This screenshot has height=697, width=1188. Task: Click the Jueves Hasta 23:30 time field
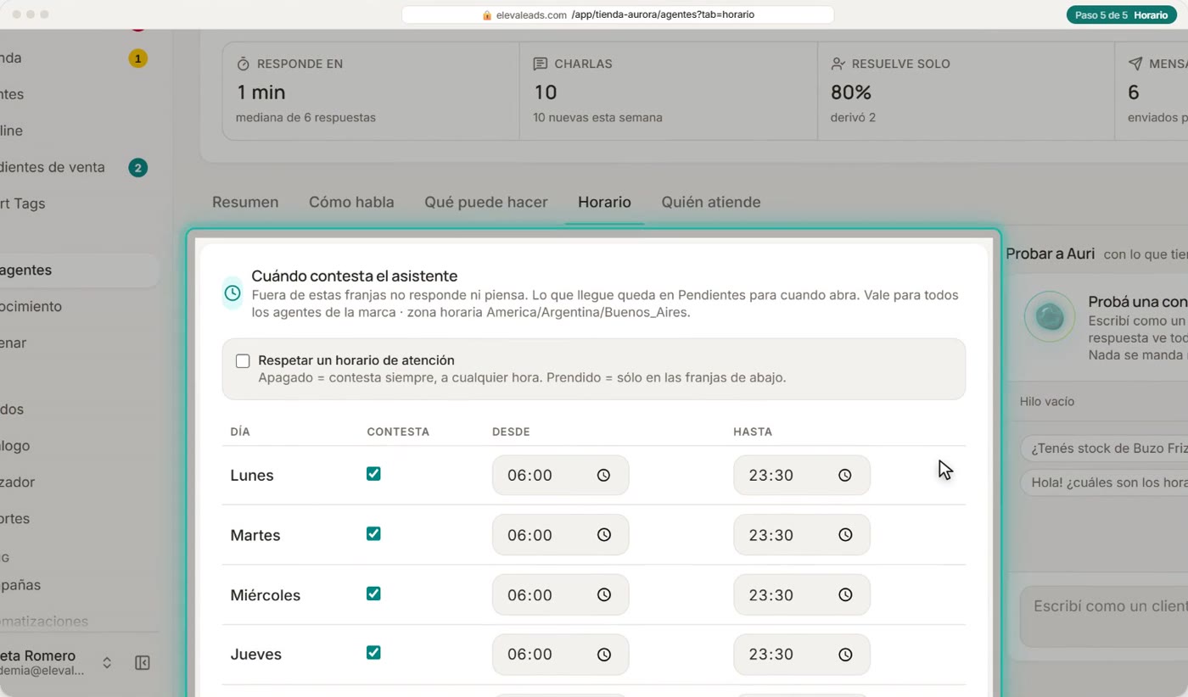click(x=802, y=655)
